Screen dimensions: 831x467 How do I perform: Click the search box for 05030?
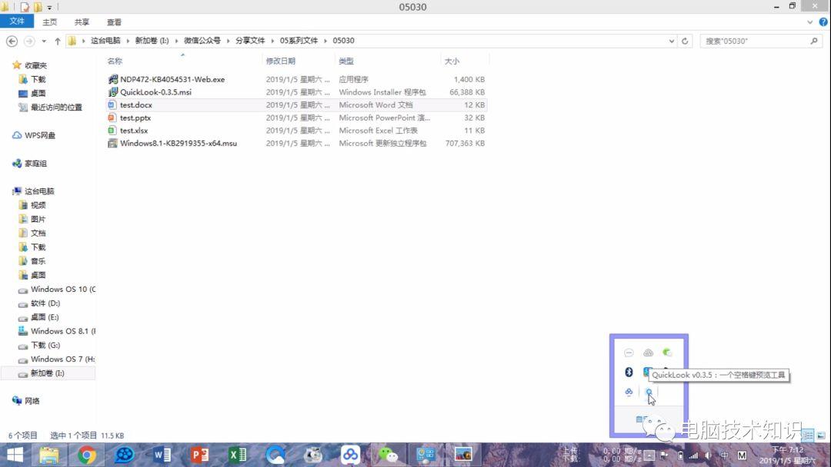pos(754,41)
